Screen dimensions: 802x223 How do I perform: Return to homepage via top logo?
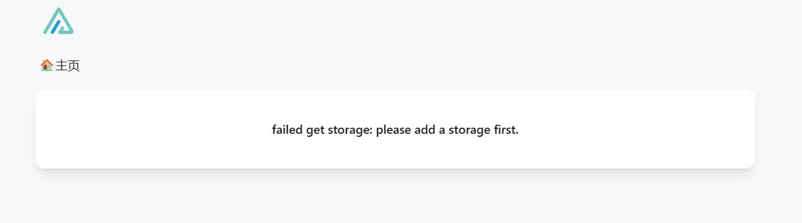click(x=58, y=21)
